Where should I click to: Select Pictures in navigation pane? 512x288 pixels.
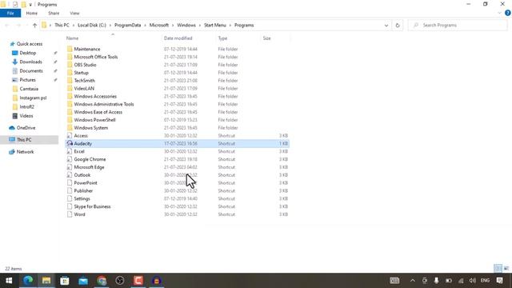(x=27, y=80)
